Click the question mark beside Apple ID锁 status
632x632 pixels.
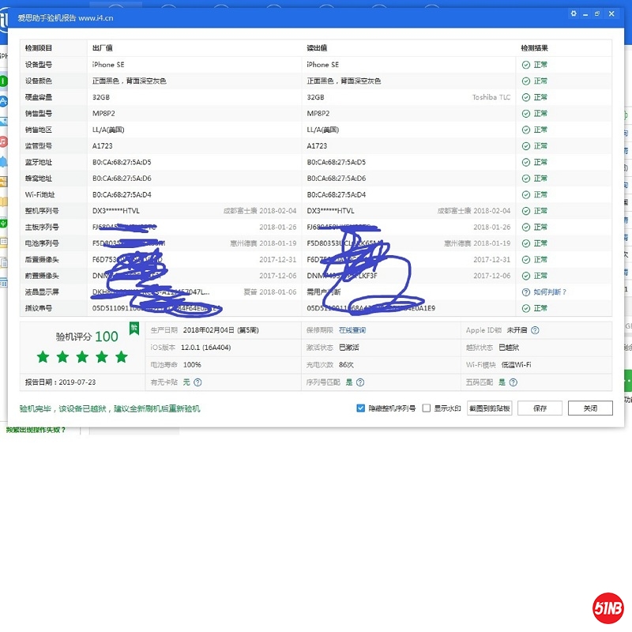[536, 331]
